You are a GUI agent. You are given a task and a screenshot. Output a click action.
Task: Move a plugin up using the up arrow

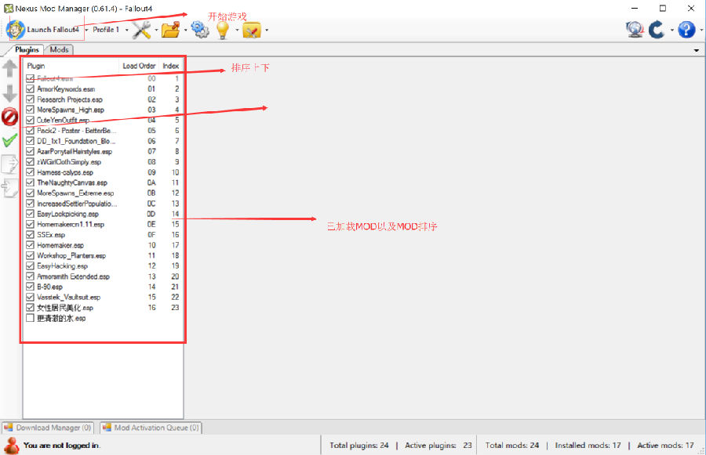point(9,70)
